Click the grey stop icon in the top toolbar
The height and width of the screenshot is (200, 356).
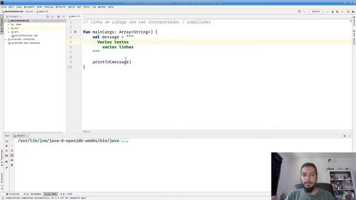[343, 12]
